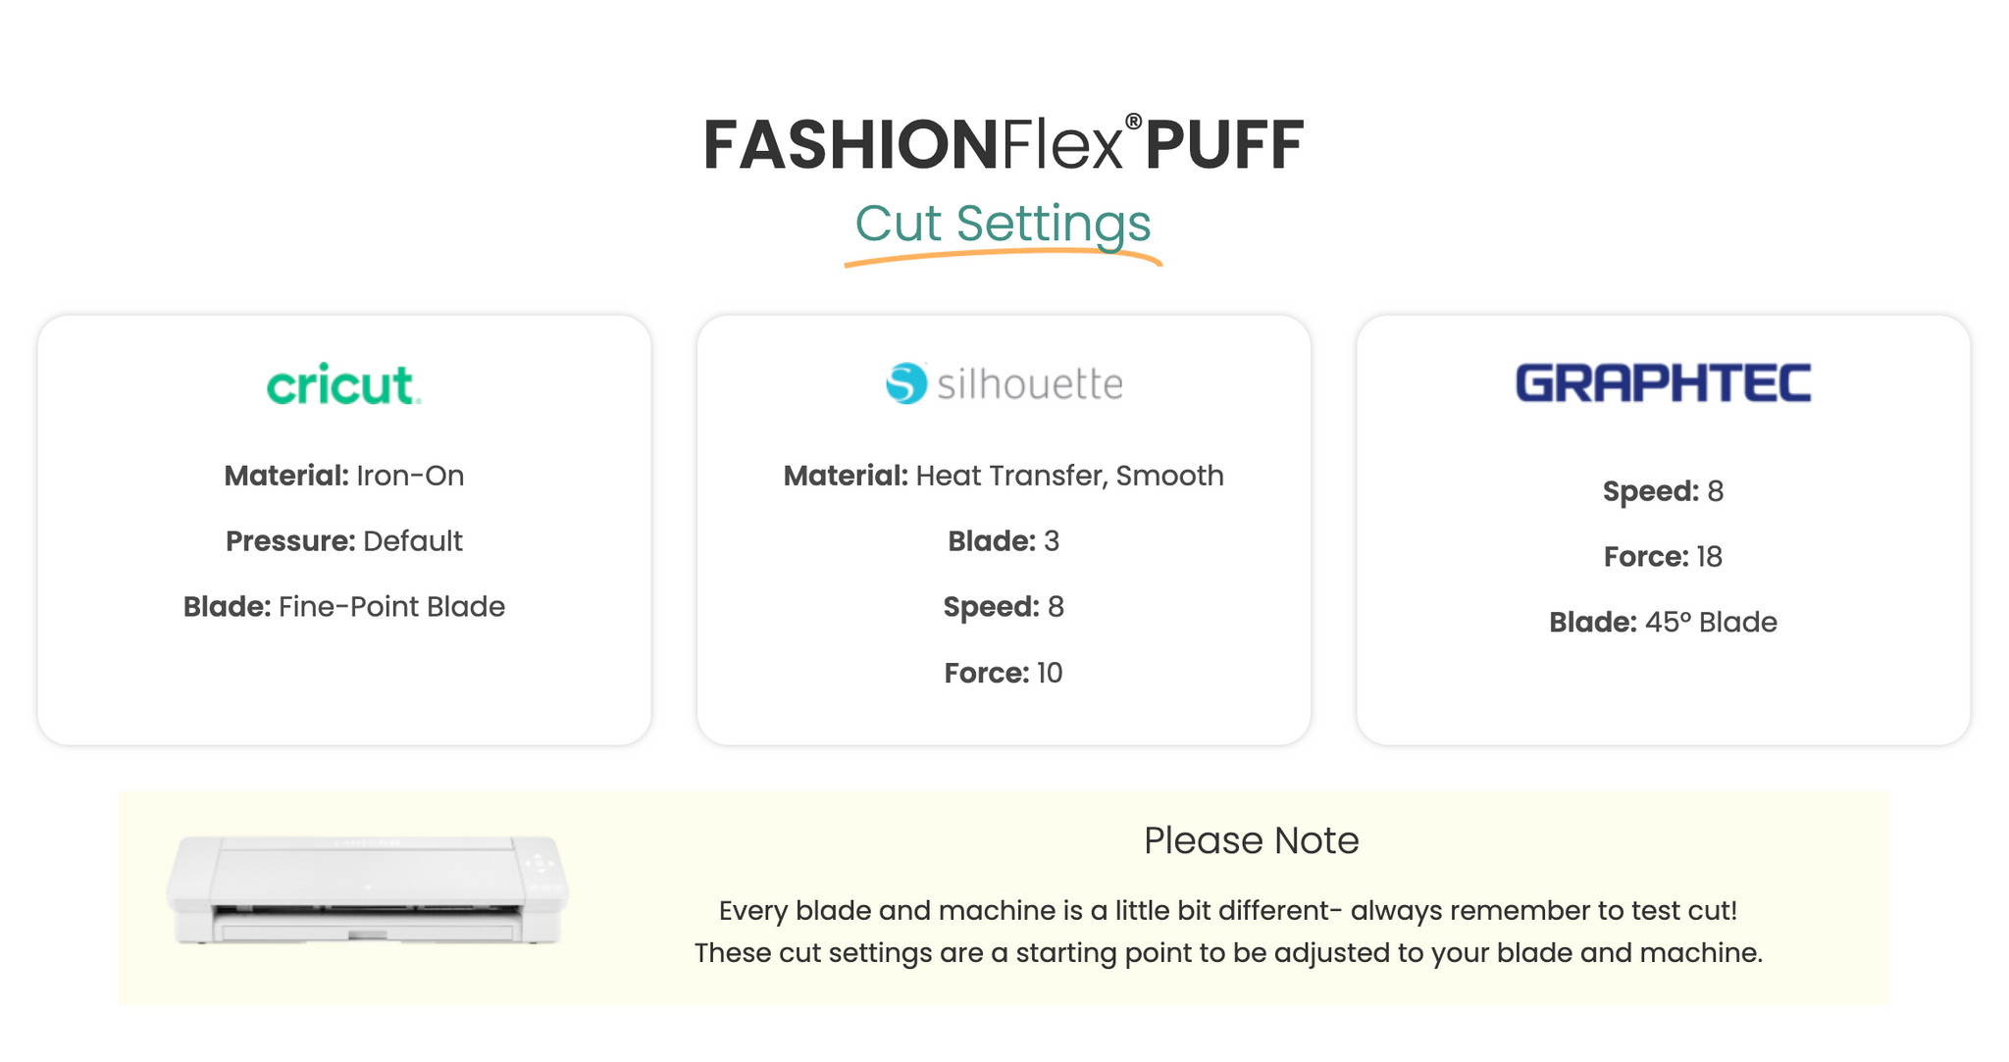Click the Silhouette Speed 8 setting
The width and height of the screenshot is (2009, 1062).
[1004, 607]
